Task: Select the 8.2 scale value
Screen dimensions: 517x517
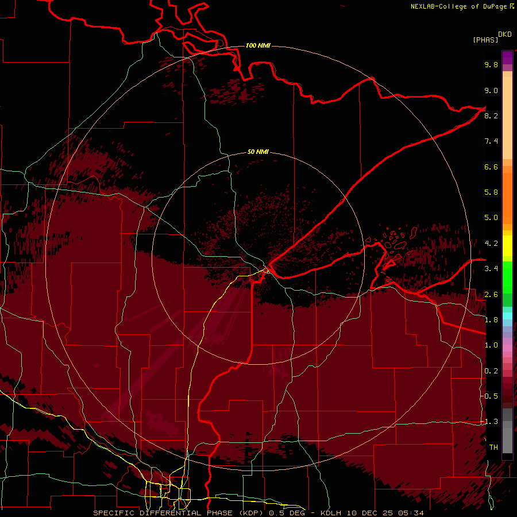Action: click(491, 115)
